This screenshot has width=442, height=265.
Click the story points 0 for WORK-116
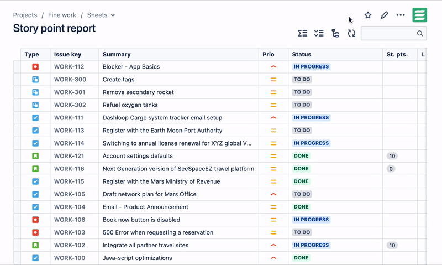tap(391, 169)
